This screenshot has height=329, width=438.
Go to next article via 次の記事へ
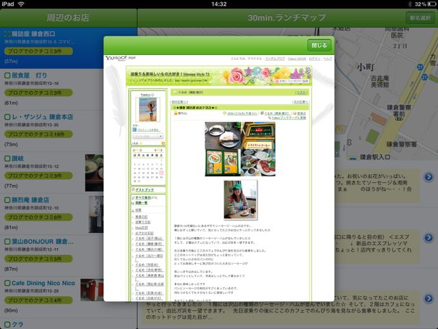coord(300,102)
